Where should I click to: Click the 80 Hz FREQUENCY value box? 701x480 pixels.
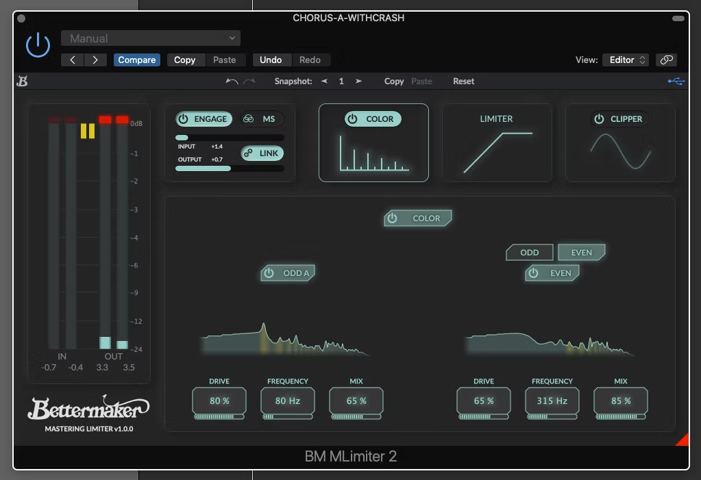[x=288, y=401]
